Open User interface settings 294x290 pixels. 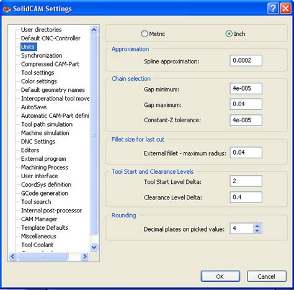(x=39, y=176)
